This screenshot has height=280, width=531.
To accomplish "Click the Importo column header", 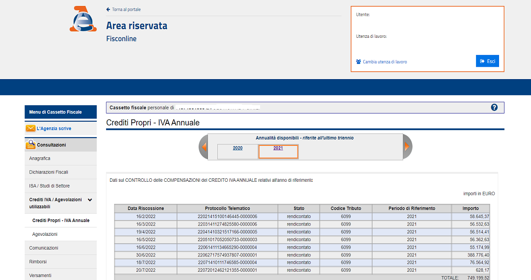I will [471, 208].
